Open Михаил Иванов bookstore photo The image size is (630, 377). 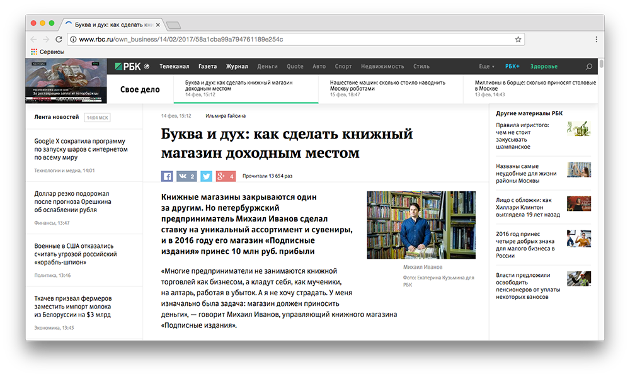click(x=421, y=225)
